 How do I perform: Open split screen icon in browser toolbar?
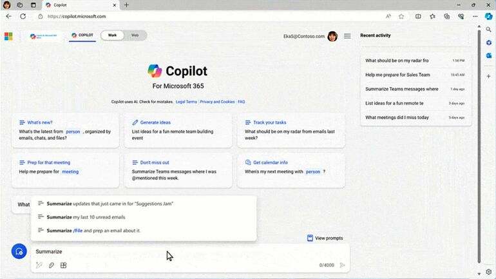418,16
